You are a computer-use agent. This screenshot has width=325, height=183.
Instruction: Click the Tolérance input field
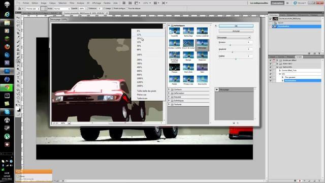tap(100, 9)
